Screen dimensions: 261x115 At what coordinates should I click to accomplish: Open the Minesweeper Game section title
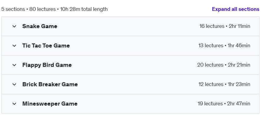click(x=50, y=104)
